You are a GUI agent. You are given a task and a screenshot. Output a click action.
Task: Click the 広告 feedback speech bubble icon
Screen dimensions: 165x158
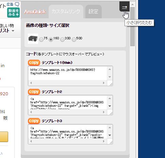click(17, 4)
